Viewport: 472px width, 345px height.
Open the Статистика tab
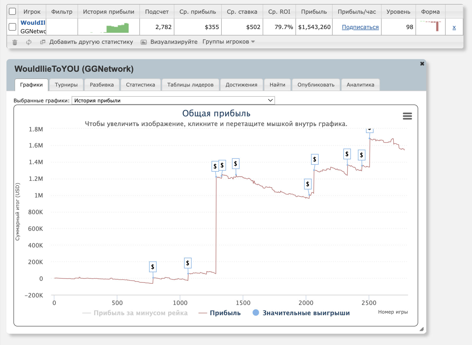pyautogui.click(x=140, y=85)
